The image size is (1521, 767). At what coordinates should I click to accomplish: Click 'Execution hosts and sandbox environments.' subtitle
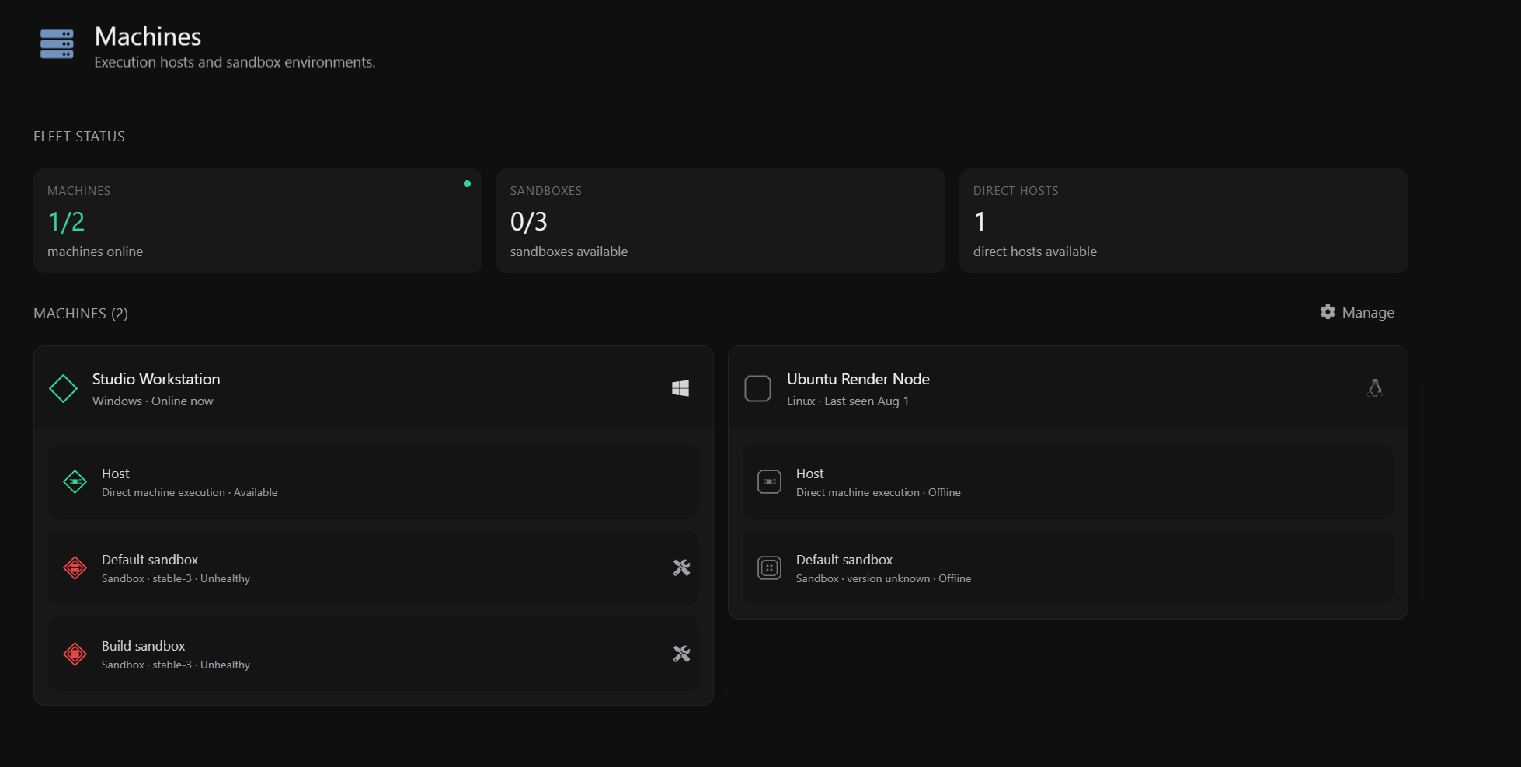tap(235, 62)
